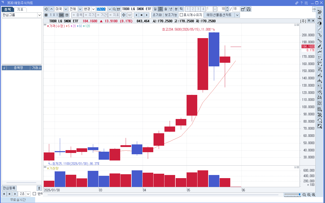Click the 관심등록 button
The width and height of the screenshot is (325, 203).
pos(9,188)
